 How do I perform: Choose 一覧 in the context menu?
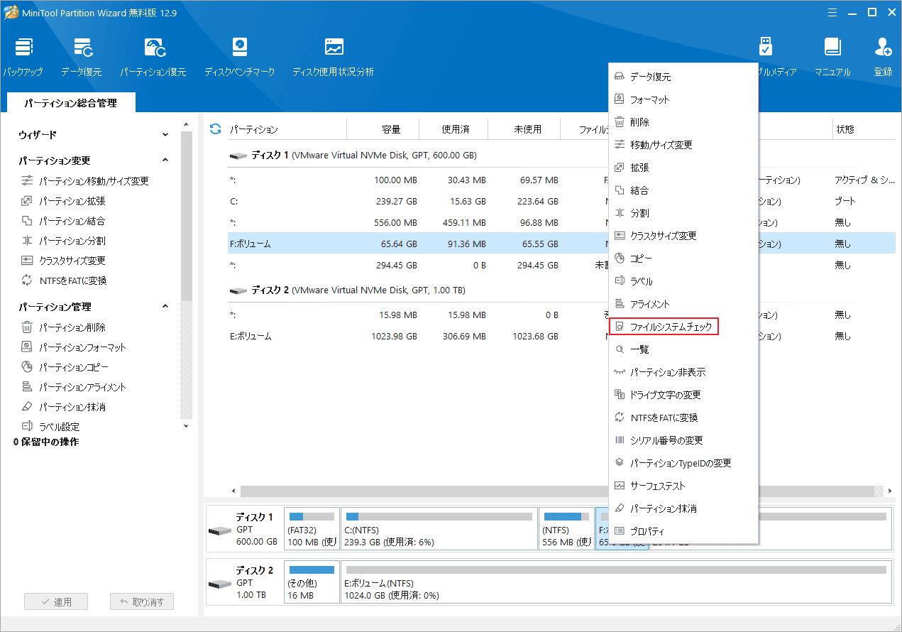pyautogui.click(x=683, y=349)
